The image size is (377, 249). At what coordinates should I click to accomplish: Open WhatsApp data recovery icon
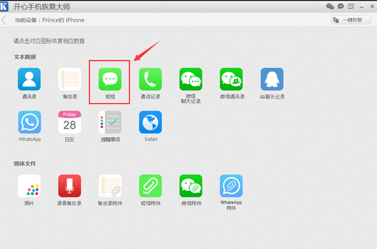tap(29, 122)
